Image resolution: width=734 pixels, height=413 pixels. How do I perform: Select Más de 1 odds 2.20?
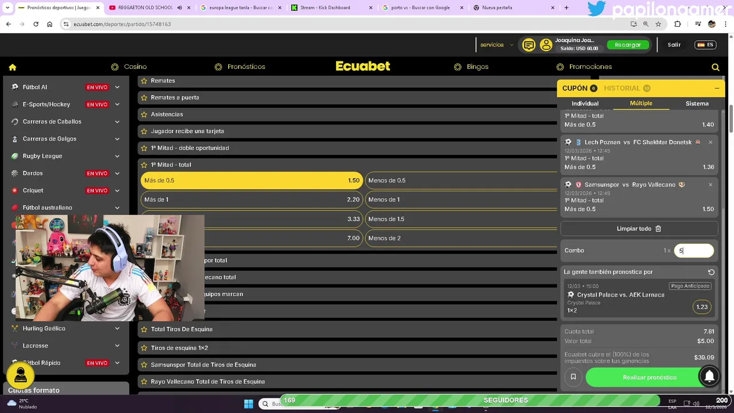pyautogui.click(x=252, y=200)
